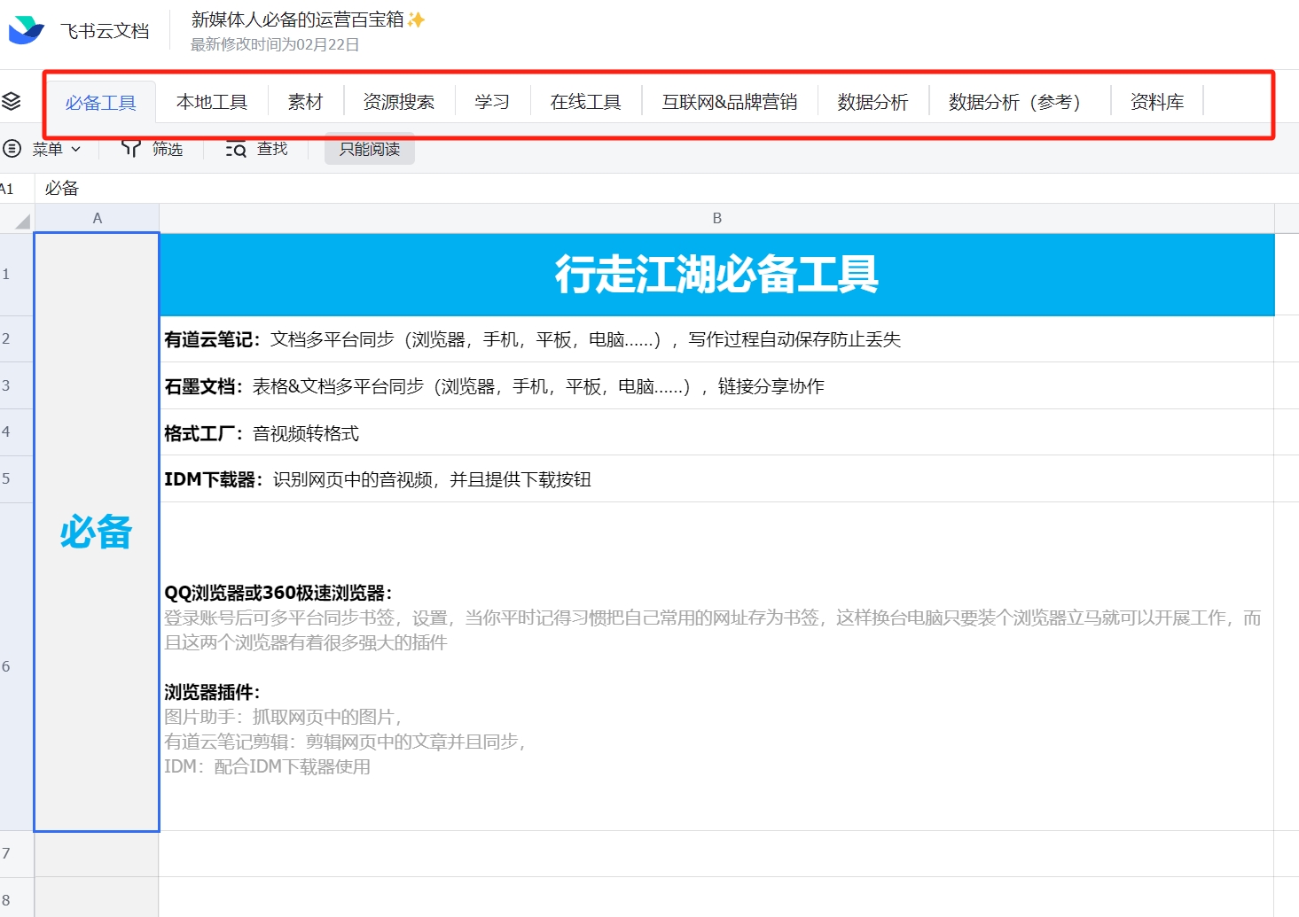Expand the 菜单 dropdown arrow
Image resolution: width=1299 pixels, height=917 pixels.
click(76, 149)
